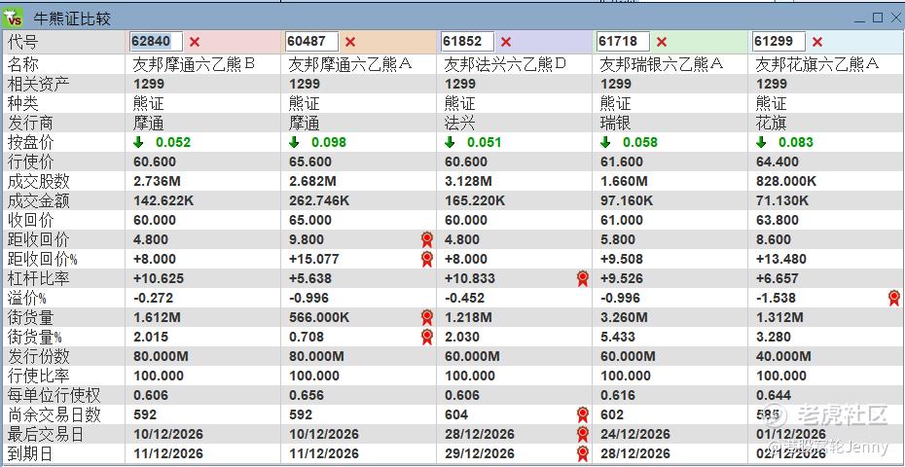Click the 成交金额 row label
Image resolution: width=905 pixels, height=467 pixels.
38,201
